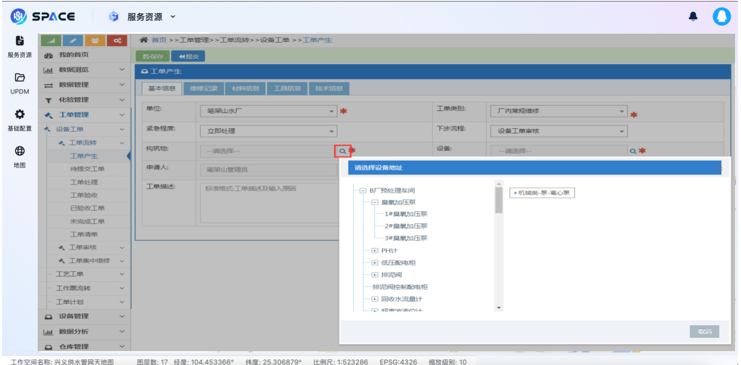Click the 保存 button
Viewport: 741px width, 365px height.
153,57
